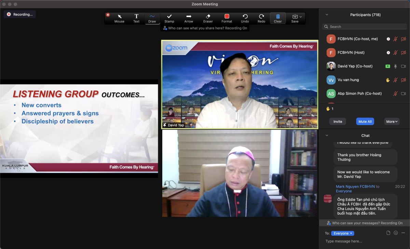410x249 pixels.
Task: Open 'Who can see your messages?' notice
Action: coord(365,223)
